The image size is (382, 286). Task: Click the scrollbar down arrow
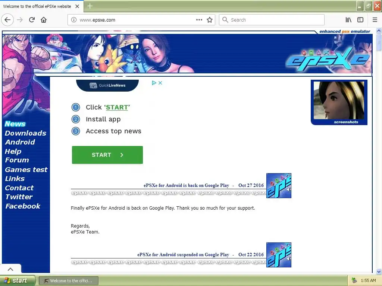pyautogui.click(x=379, y=271)
